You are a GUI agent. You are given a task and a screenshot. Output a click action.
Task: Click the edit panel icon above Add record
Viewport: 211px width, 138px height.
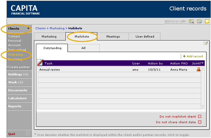tap(206, 43)
